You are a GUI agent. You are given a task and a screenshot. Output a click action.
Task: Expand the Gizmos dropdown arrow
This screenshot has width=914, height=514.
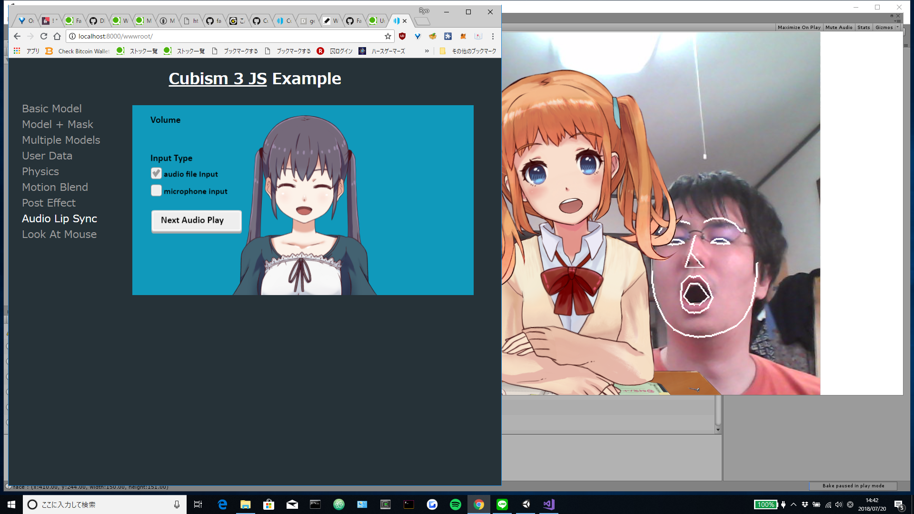click(897, 27)
